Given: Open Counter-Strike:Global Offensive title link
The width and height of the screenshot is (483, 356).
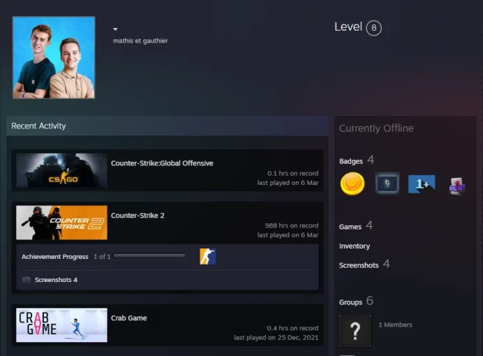Looking at the screenshot, I should [x=162, y=163].
